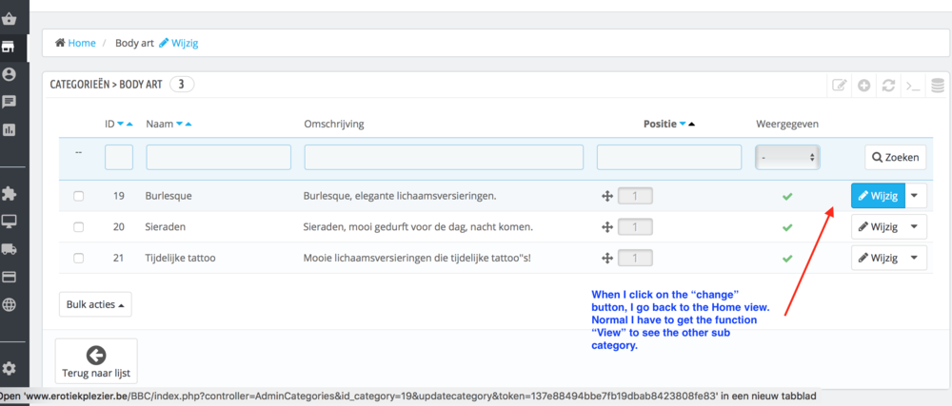This screenshot has height=406, width=952.
Task: Open the Shipping truck icon in sidebar
Action: point(10,249)
